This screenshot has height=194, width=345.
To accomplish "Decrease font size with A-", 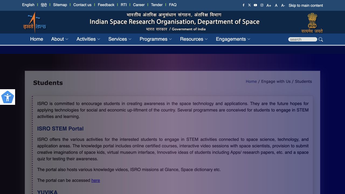I will pos(283,5).
